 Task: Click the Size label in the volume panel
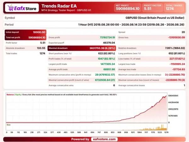[9, 125]
